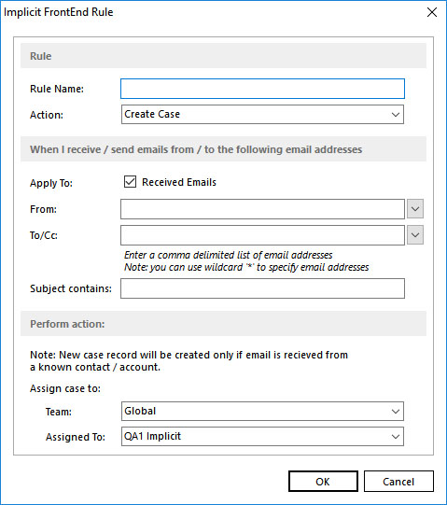Open the Action dropdown showing Create Case

[262, 114]
